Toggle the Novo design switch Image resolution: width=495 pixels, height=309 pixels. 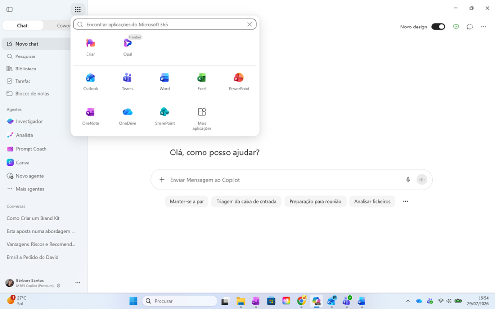point(438,27)
